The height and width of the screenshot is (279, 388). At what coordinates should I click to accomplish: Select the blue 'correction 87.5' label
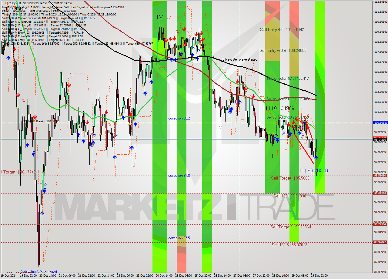179,238
